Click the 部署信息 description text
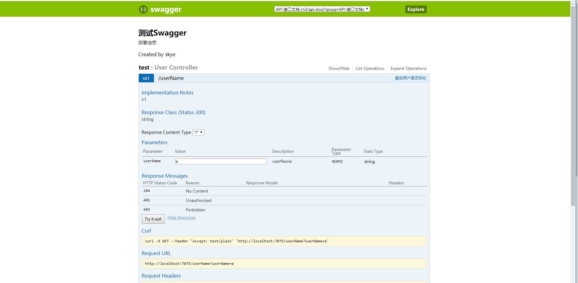This screenshot has width=578, height=283. (147, 43)
